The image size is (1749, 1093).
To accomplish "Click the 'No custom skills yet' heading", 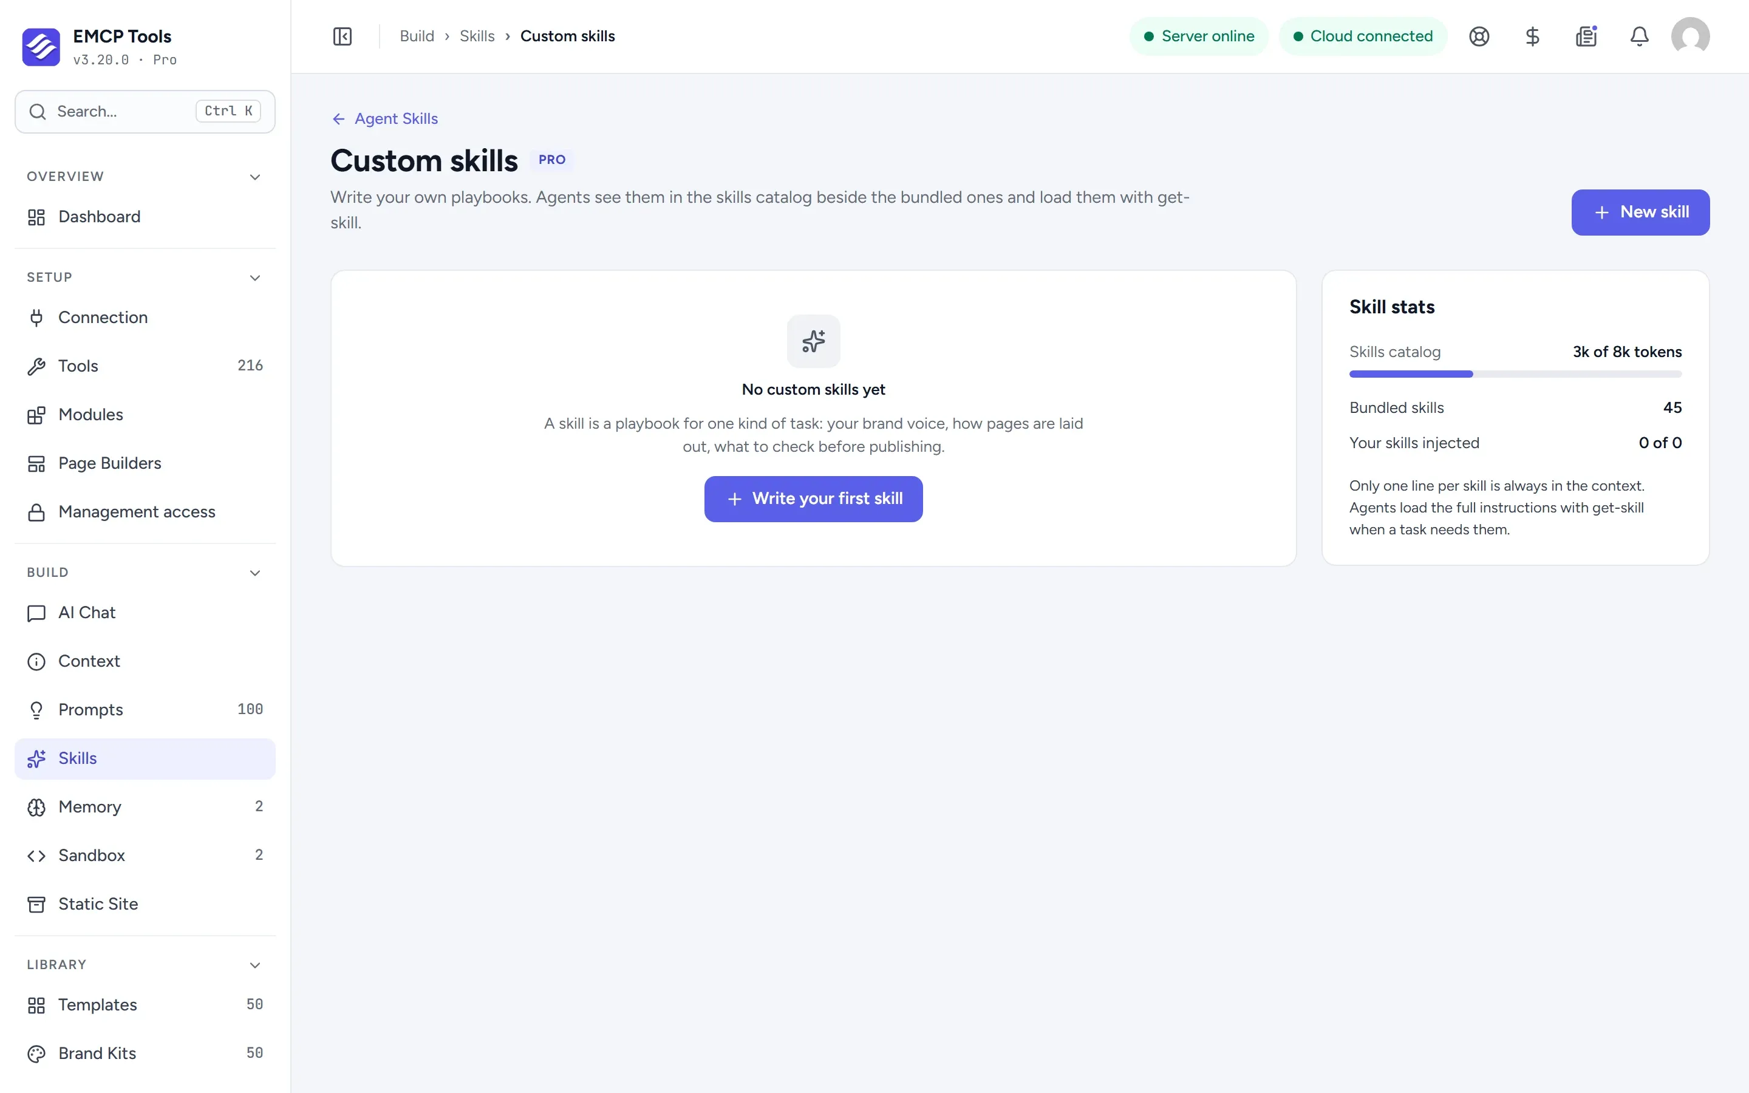I will coord(814,390).
